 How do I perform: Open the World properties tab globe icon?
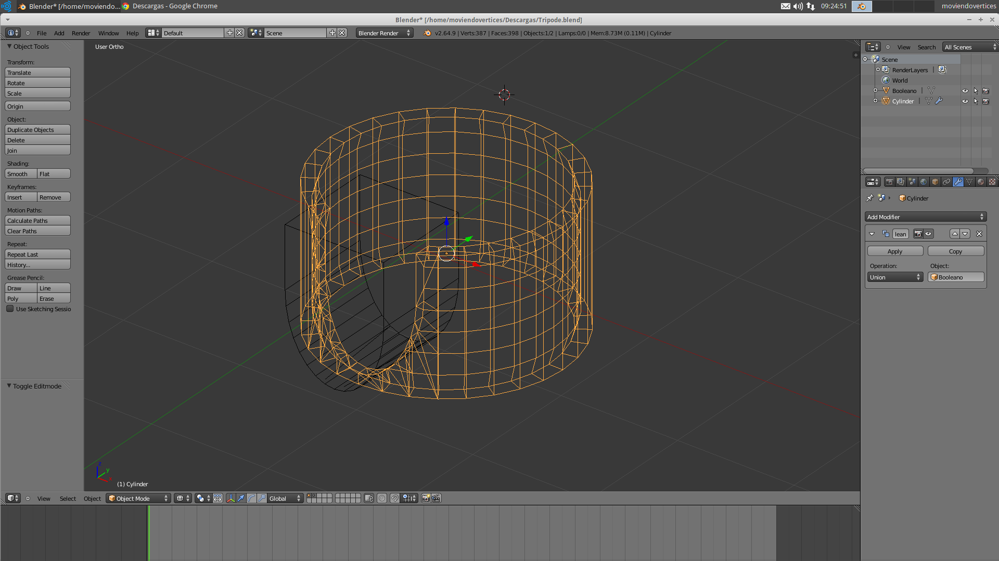[x=924, y=182]
